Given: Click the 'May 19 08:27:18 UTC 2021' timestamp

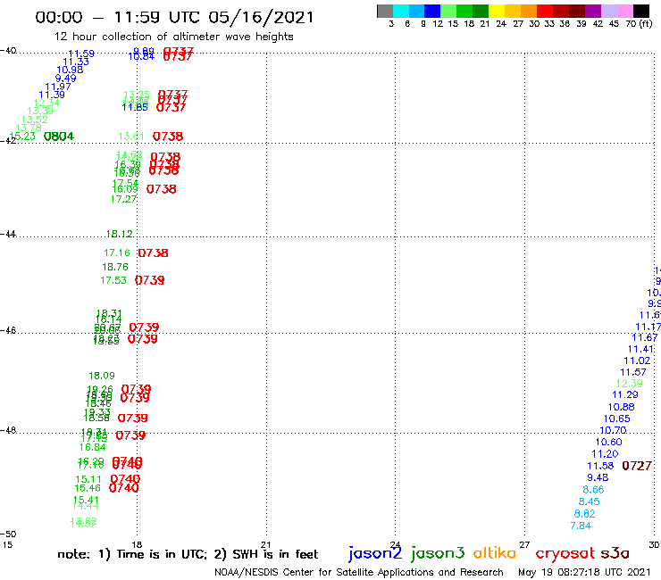Looking at the screenshot, I should pos(584,572).
